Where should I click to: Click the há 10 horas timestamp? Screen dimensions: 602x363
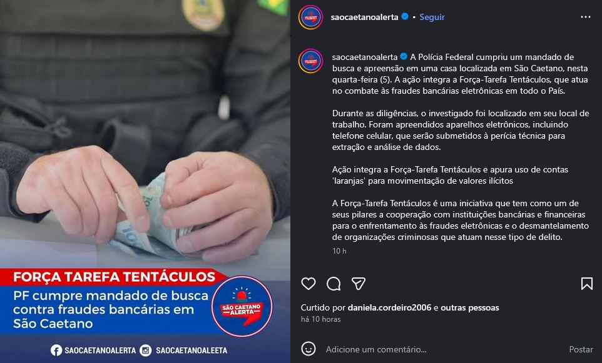pos(320,319)
